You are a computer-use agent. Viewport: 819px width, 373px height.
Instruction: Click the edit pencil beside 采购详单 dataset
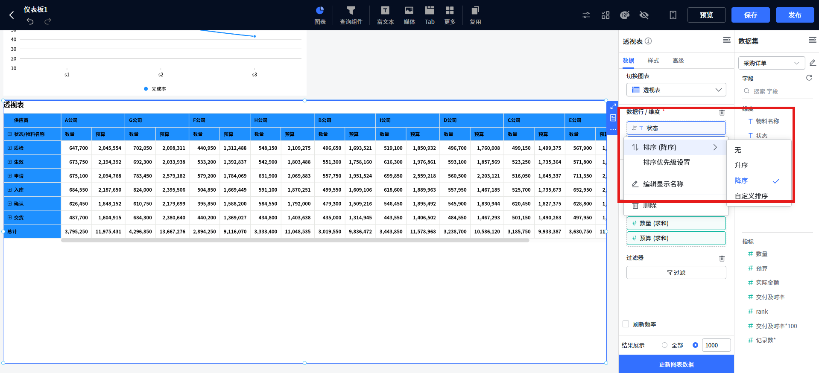tap(812, 63)
